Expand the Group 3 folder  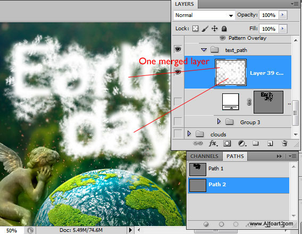pyautogui.click(x=219, y=122)
